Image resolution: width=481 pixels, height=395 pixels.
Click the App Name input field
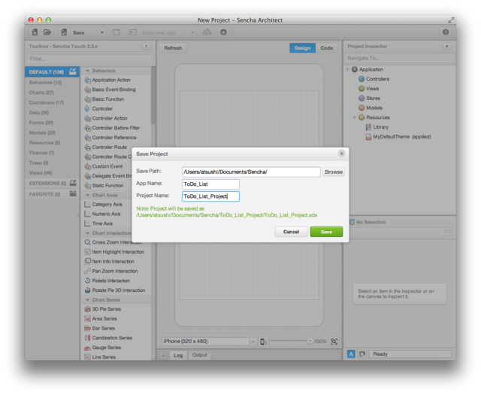point(210,184)
